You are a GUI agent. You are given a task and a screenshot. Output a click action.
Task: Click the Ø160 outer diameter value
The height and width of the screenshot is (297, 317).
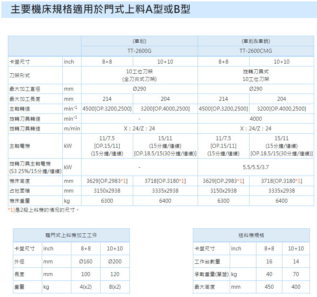pos(86,262)
